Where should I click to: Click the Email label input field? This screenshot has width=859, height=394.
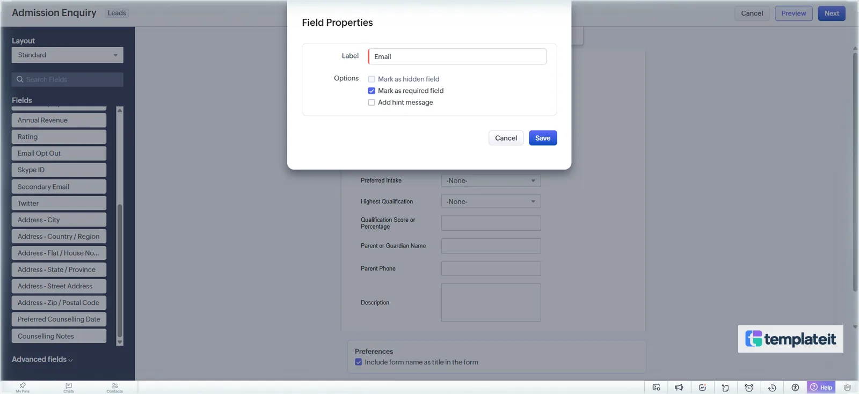pos(457,56)
